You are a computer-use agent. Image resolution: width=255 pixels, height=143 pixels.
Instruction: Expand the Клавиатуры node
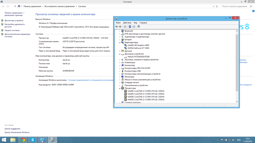(x=120, y=63)
